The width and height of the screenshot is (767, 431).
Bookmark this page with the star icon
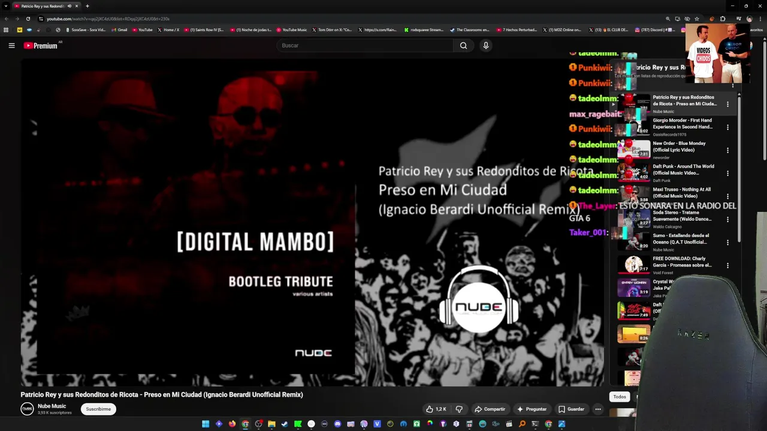pyautogui.click(x=697, y=19)
